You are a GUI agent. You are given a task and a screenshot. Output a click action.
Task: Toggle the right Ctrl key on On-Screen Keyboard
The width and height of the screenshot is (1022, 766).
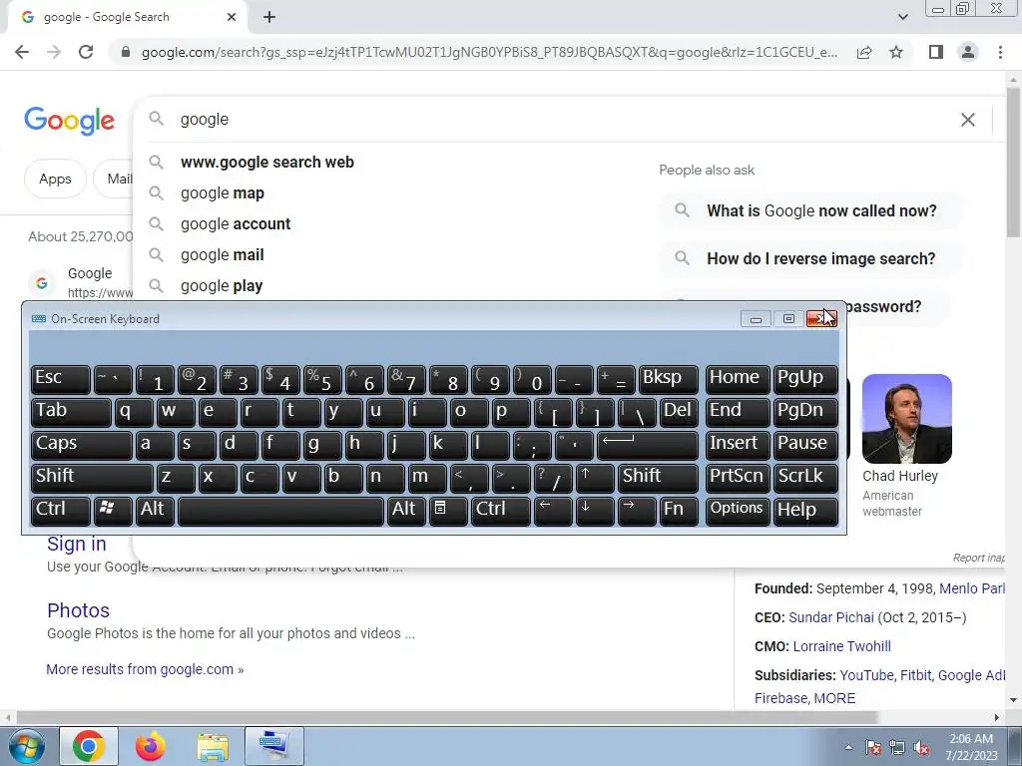tap(501, 511)
